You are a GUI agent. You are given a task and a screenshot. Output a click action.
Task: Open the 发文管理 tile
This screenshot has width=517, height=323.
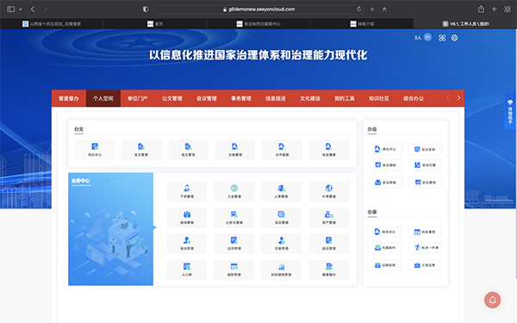click(x=141, y=150)
